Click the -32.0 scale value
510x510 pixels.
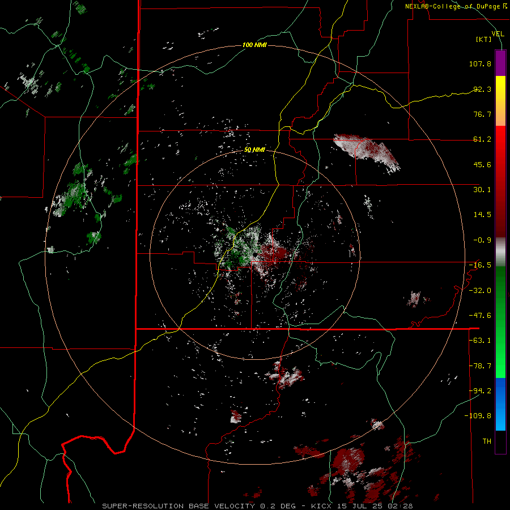point(480,291)
